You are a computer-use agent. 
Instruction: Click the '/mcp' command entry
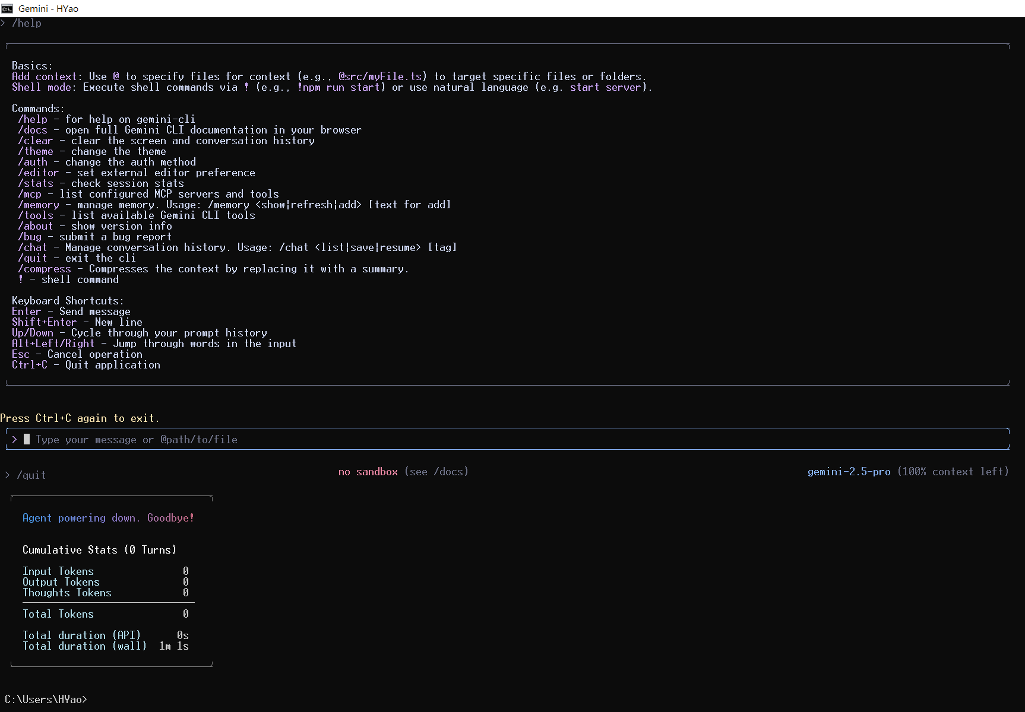click(148, 194)
